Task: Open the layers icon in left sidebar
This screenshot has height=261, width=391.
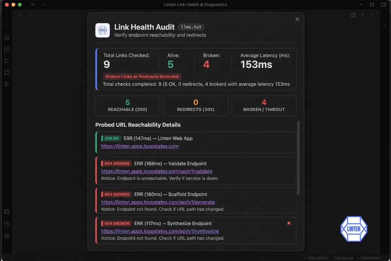Action: pyautogui.click(x=7, y=38)
